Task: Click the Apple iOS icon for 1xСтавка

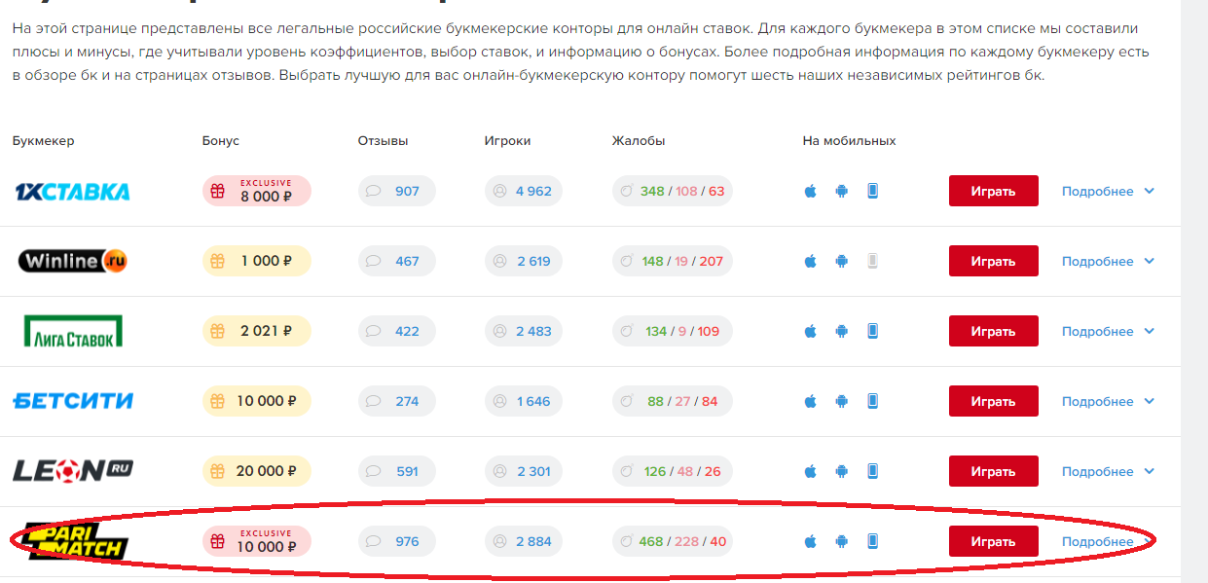Action: pos(810,191)
